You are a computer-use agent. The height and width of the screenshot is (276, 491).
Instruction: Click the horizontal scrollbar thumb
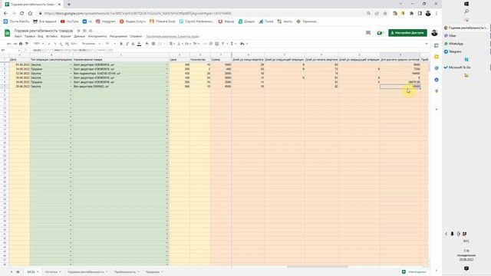point(318,267)
